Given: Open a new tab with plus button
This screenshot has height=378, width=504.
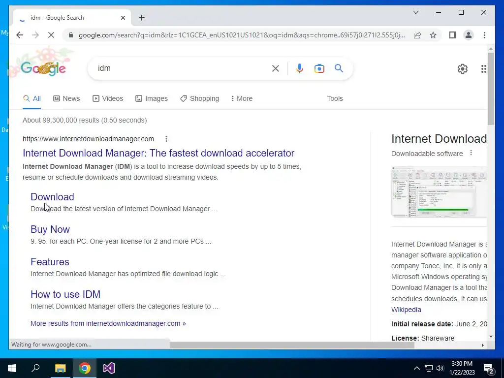Looking at the screenshot, I should coord(142,18).
